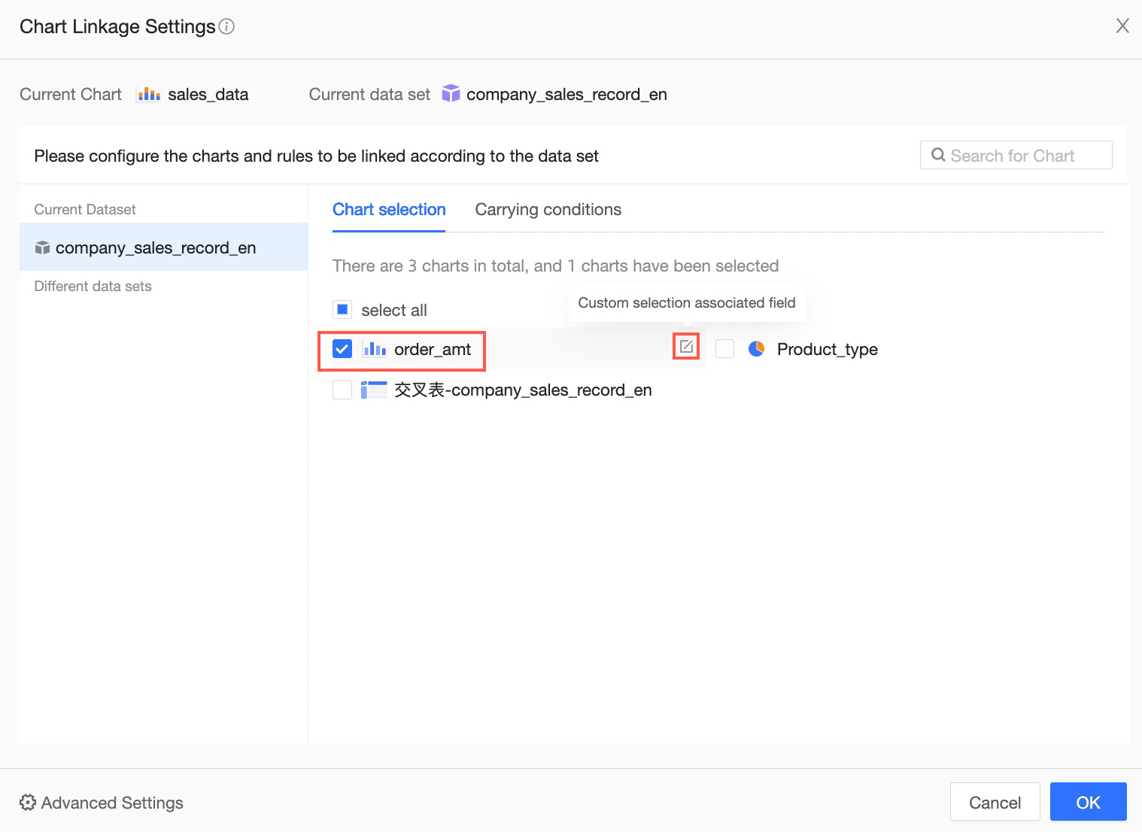Click the Cancel button

[995, 802]
